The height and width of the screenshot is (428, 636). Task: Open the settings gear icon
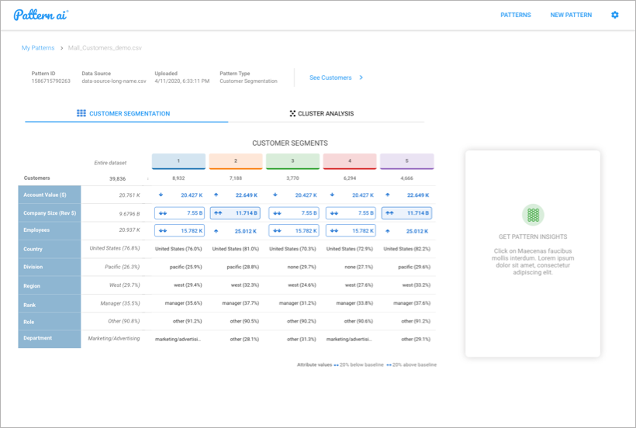[x=615, y=15]
